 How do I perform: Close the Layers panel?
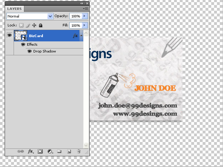click(87, 3)
